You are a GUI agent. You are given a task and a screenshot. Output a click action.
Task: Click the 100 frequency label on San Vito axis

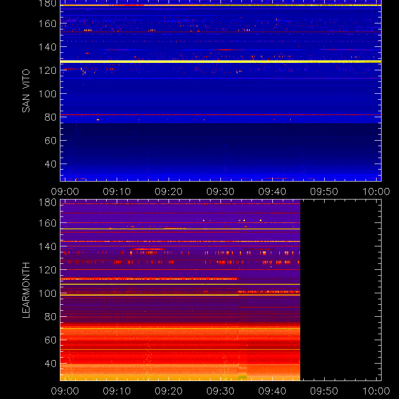(x=47, y=94)
